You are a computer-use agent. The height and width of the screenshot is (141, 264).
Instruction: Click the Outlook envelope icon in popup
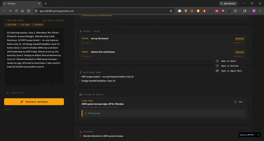pyautogui.click(x=217, y=66)
